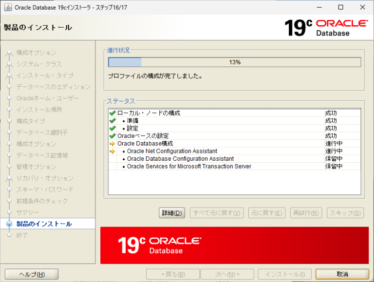This screenshot has width=374, height=282.
Task: Click 進行中 status of Oracle Database構成
Action: 334,143
